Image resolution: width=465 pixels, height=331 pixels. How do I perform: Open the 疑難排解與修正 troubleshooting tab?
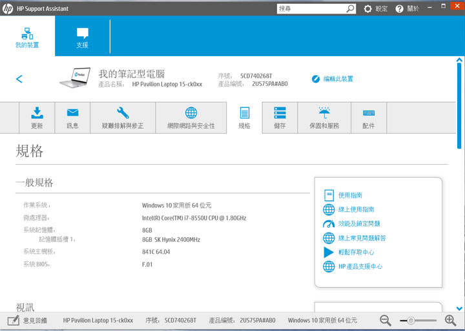[x=123, y=118]
